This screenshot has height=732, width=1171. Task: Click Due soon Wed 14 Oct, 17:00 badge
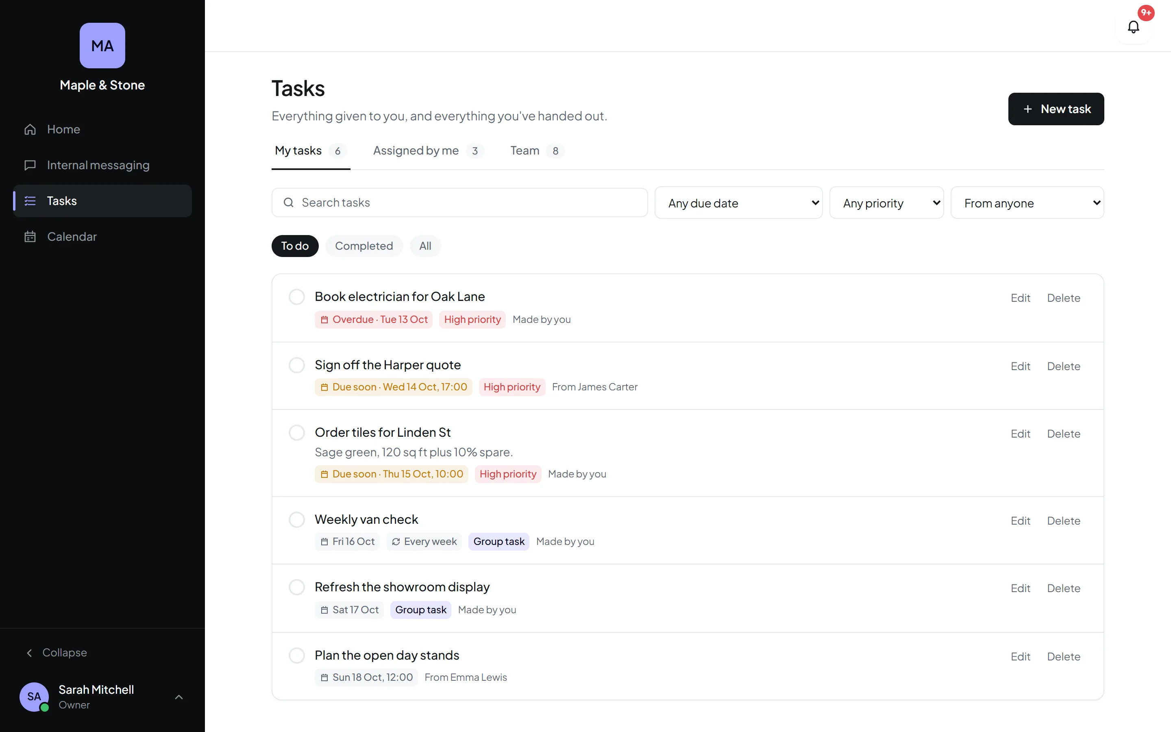pyautogui.click(x=394, y=387)
